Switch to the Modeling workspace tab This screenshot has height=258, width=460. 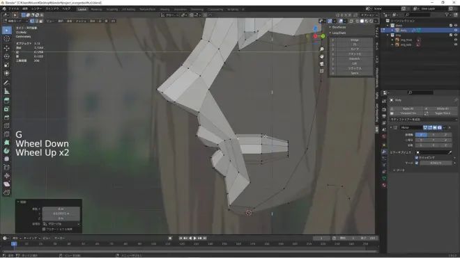tap(96, 9)
